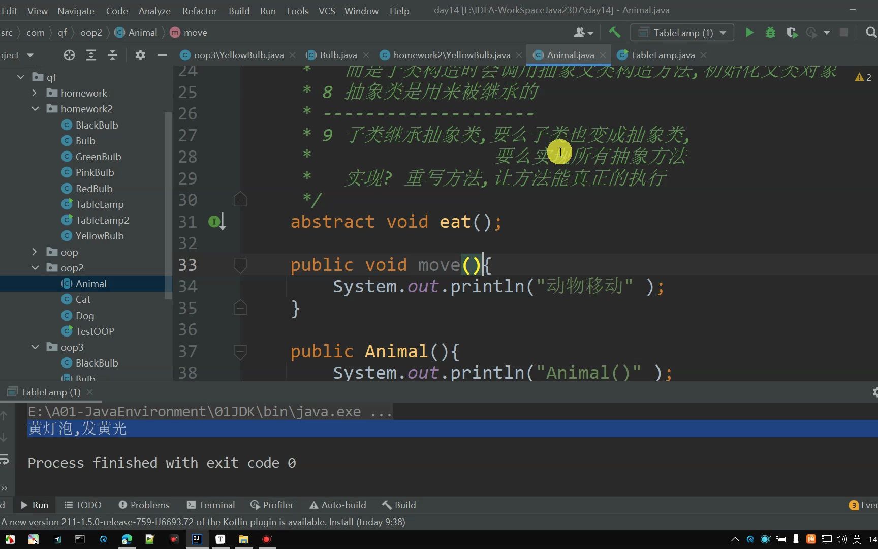878x549 pixels.
Task: Fold the Animal() constructor at line 37
Action: pyautogui.click(x=240, y=351)
